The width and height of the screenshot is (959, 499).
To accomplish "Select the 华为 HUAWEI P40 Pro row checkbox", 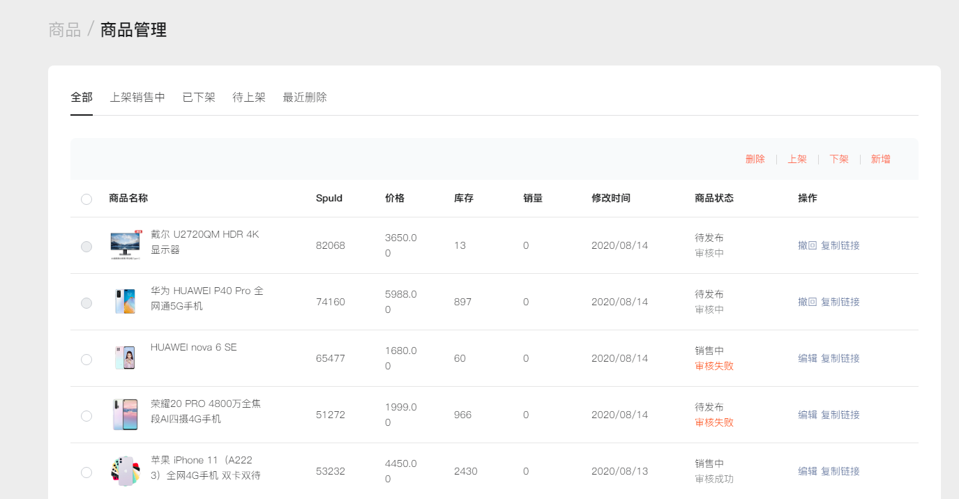I will 86,302.
